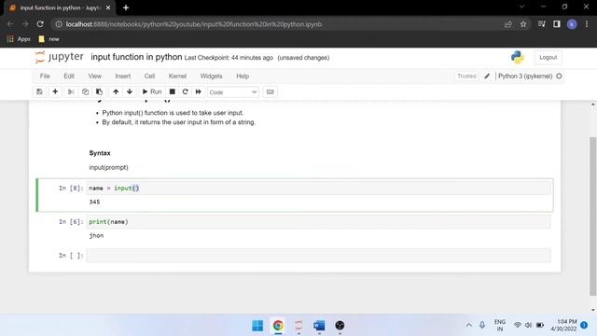Show hidden tray icons chevron
Image resolution: width=597 pixels, height=336 pixels.
coord(469,325)
